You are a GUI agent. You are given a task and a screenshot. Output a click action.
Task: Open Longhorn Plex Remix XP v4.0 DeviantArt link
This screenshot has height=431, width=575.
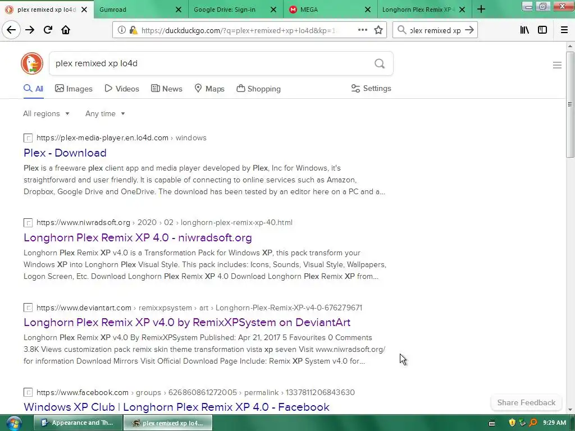point(187,322)
